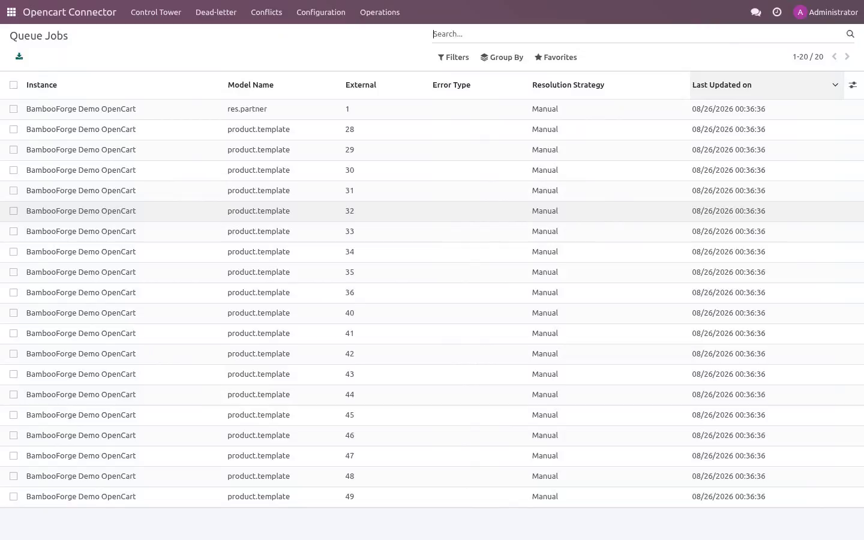Click the date in External 47 row
This screenshot has height=540, width=864.
[728, 456]
